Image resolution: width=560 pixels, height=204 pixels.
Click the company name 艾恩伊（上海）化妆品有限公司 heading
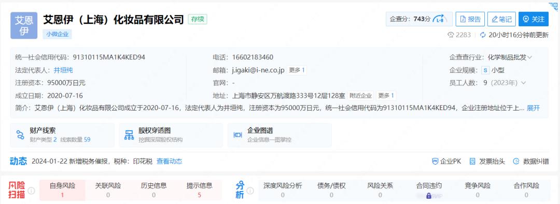pyautogui.click(x=114, y=19)
